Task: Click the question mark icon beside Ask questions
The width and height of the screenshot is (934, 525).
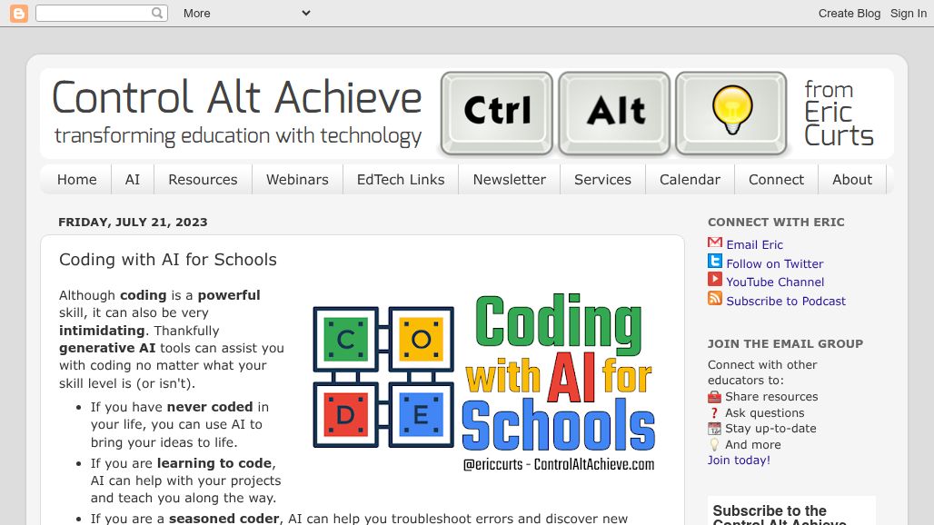Action: click(x=713, y=412)
